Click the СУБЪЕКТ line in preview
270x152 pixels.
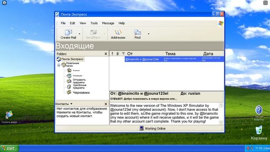pyautogui.click(x=143, y=99)
